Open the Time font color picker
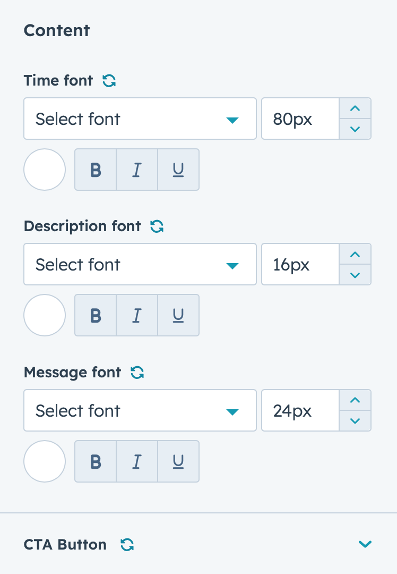This screenshot has height=574, width=397. pos(45,170)
